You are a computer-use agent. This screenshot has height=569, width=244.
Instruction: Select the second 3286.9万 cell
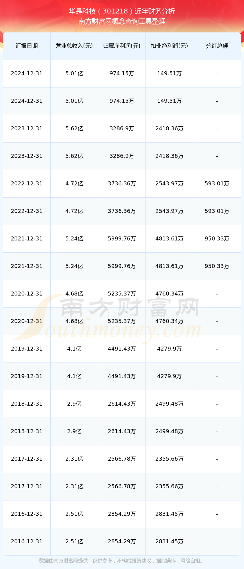click(x=122, y=156)
